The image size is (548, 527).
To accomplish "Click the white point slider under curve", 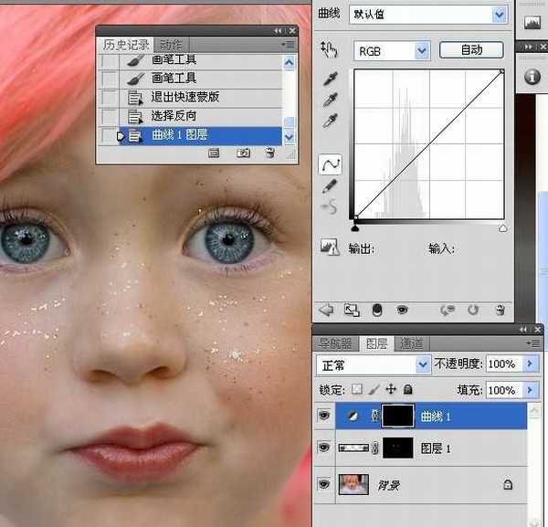I will coord(502,227).
